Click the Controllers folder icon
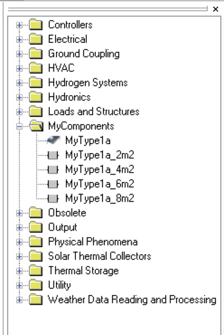The height and width of the screenshot is (335, 224). [36, 25]
